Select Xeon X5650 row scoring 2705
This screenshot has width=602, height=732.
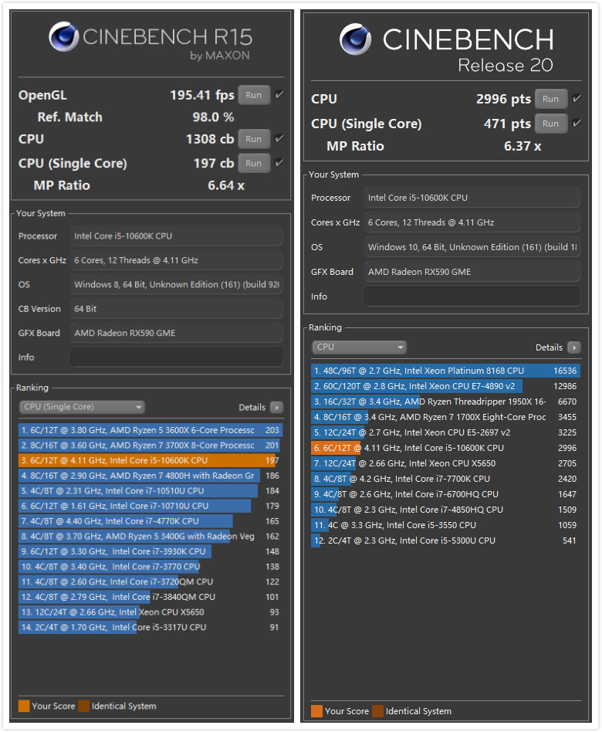[x=445, y=463]
